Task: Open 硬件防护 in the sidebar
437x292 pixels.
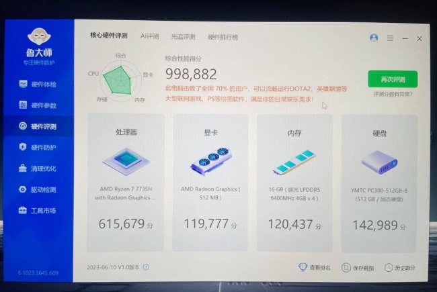Action: (x=38, y=147)
